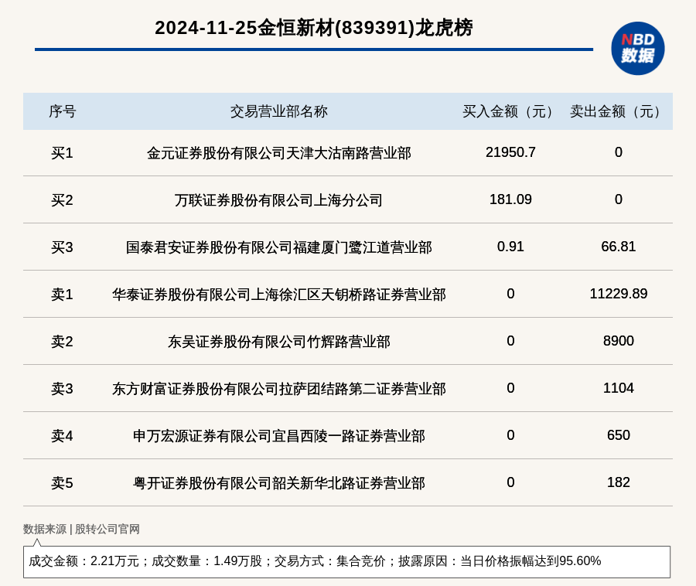Image resolution: width=696 pixels, height=586 pixels.
Task: Select the 买3 row label
Action: pos(62,247)
